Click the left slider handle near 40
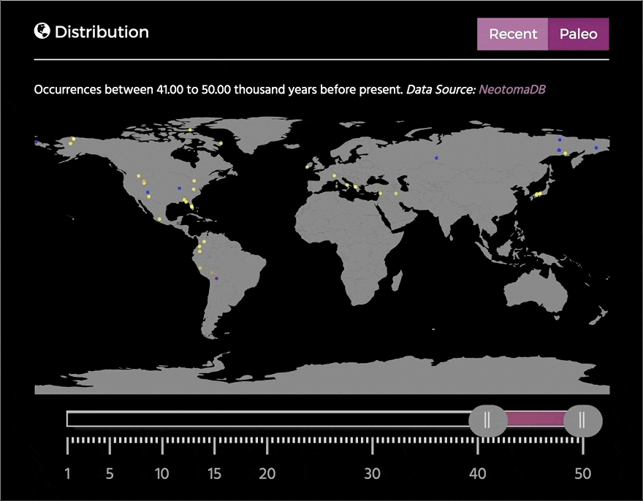643x501 pixels. click(487, 419)
